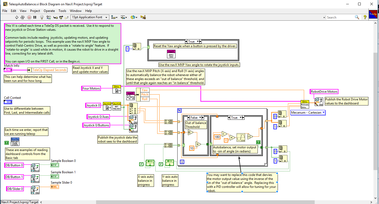379x204 pixels.
Task: Toggle Retain Wire Values button
Action: click(48, 17)
